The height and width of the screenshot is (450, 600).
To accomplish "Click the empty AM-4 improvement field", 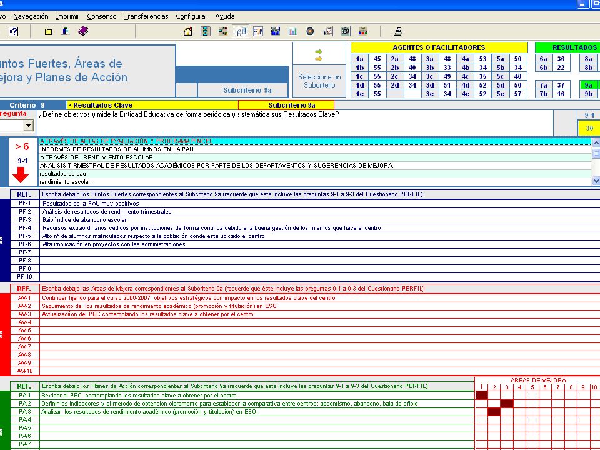I will [319, 322].
